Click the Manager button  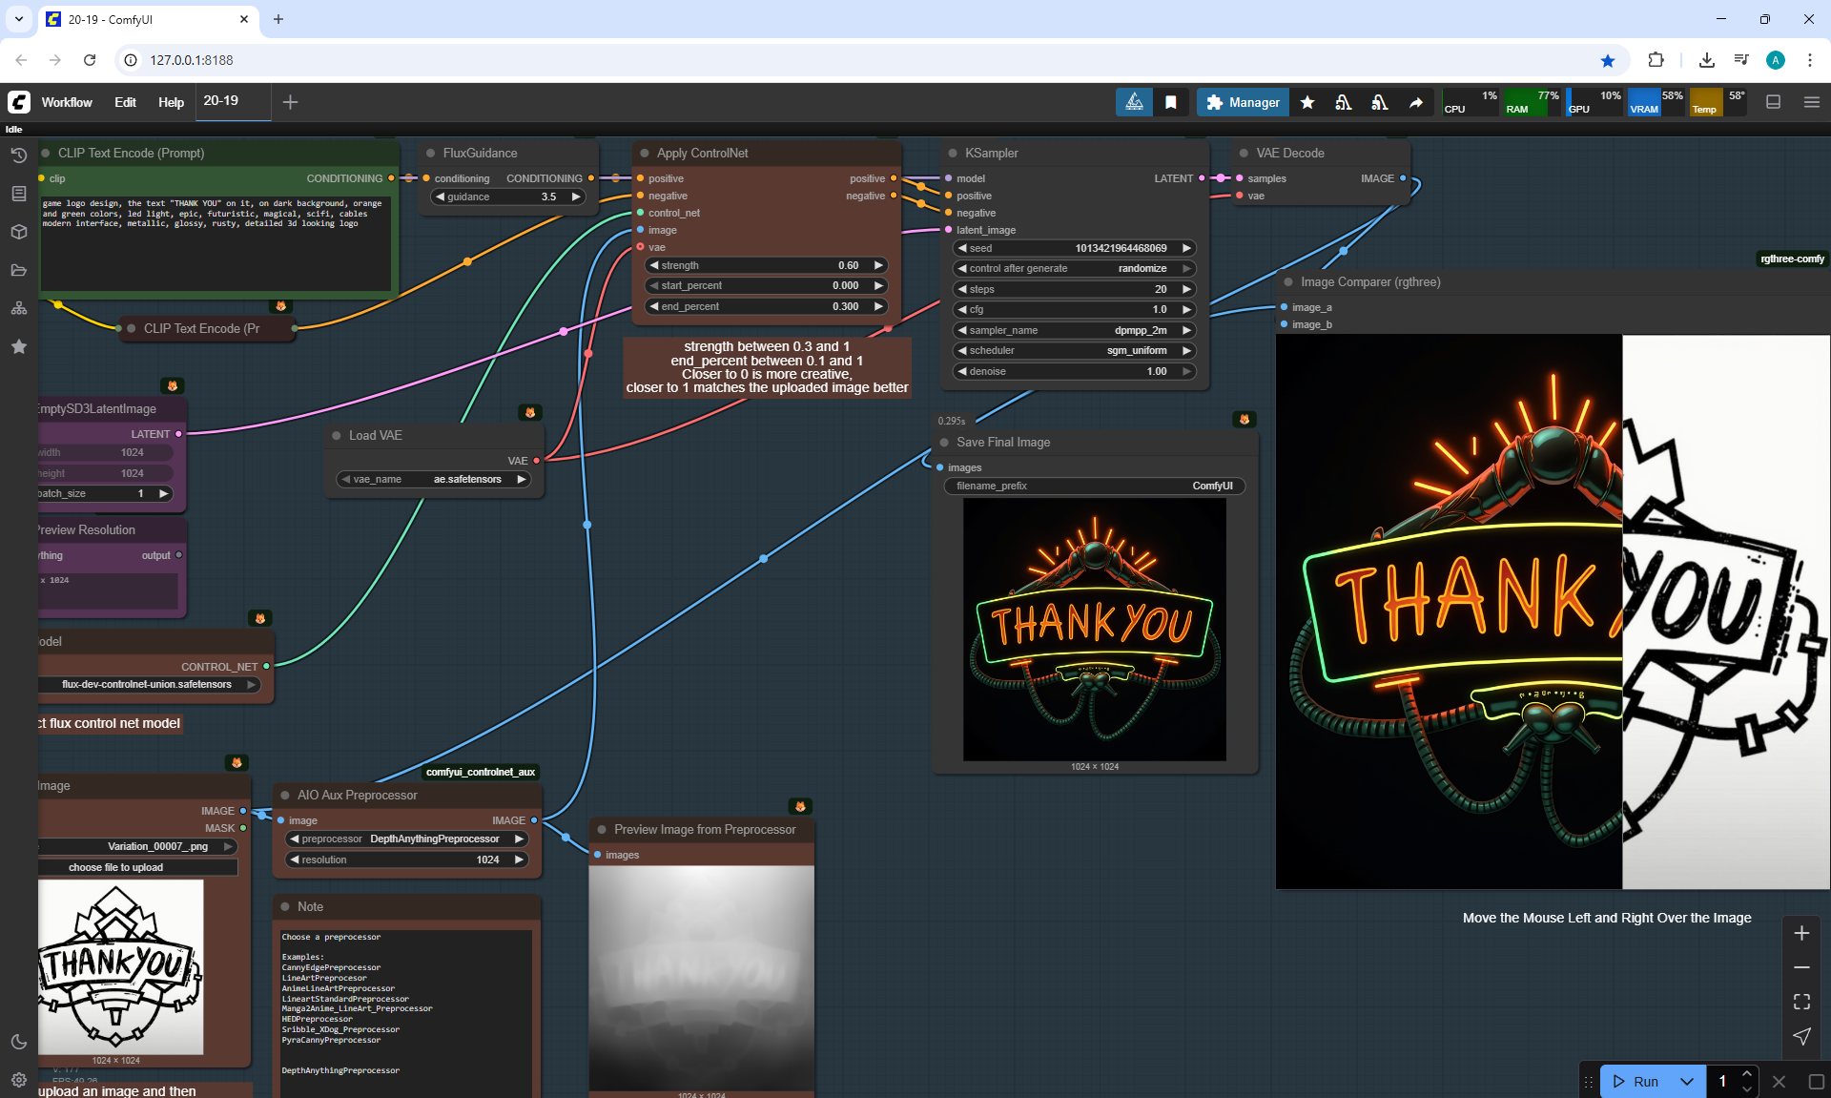coord(1243,102)
